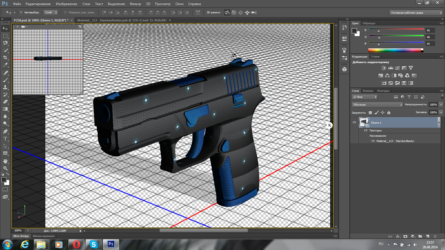Image resolution: width=445 pixels, height=250 pixels.
Task: Select the Horizontal Type tool
Action: 5,139
